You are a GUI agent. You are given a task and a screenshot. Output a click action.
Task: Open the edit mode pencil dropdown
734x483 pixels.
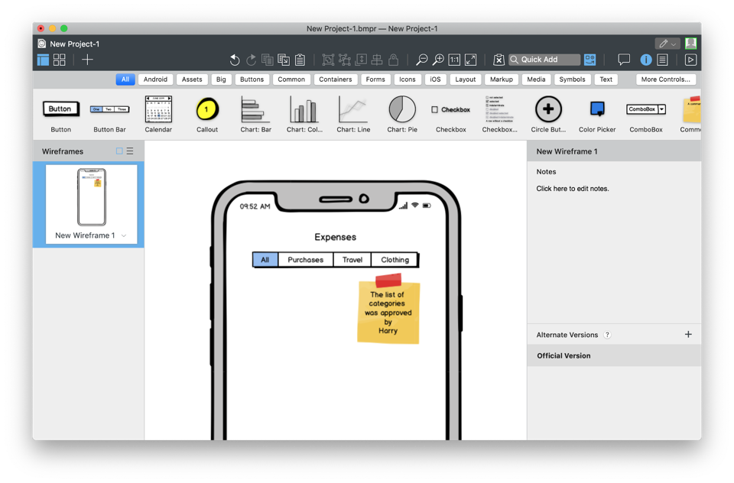point(667,44)
